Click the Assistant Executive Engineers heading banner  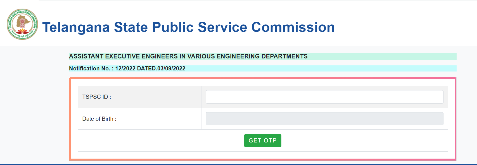pyautogui.click(x=263, y=56)
